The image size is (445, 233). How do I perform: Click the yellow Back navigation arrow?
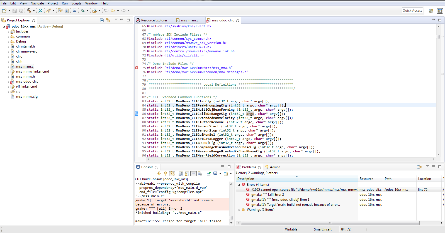point(113,11)
